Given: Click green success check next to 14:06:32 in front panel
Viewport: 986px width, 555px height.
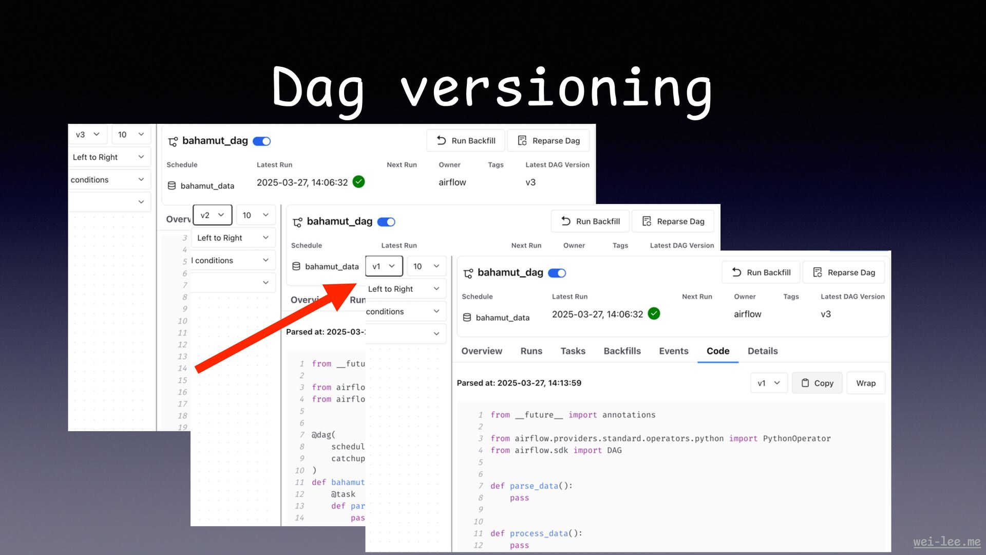Looking at the screenshot, I should pos(654,313).
